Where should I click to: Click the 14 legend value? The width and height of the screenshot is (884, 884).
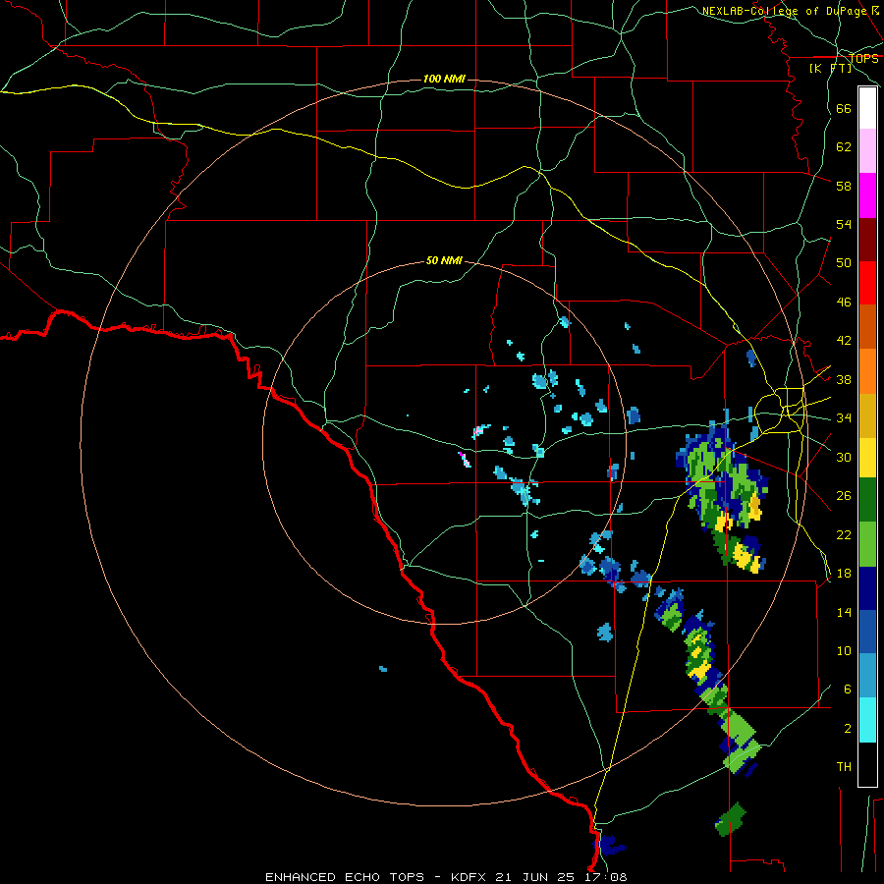[844, 612]
